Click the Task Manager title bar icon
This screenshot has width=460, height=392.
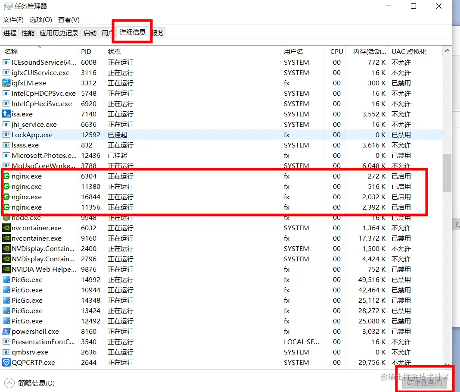pos(8,6)
